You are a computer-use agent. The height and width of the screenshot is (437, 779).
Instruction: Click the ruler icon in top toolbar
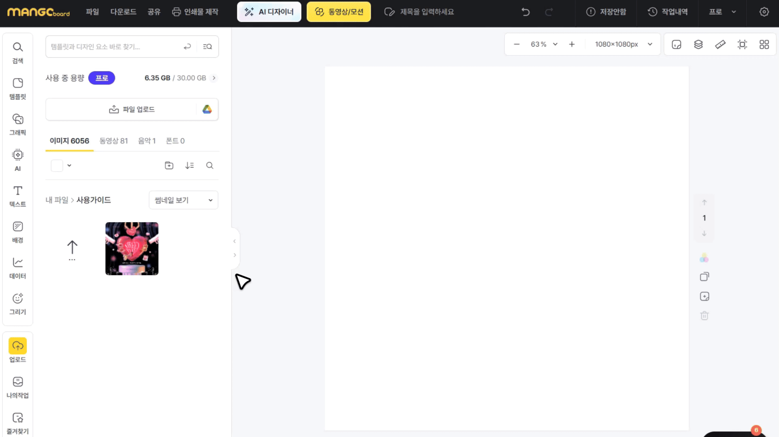pos(720,45)
